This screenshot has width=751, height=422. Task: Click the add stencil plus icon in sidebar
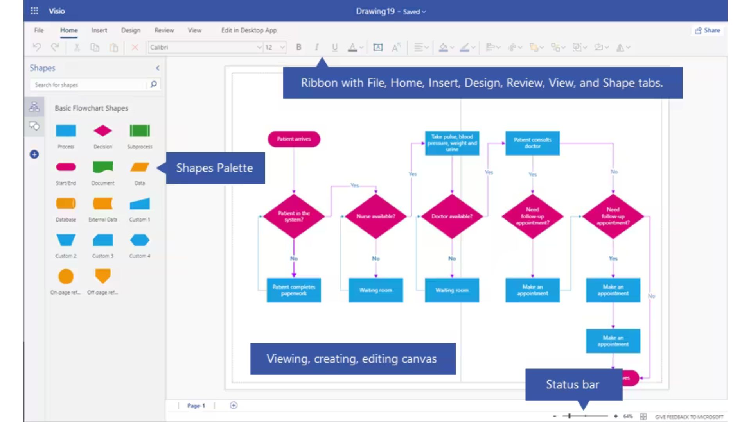[x=34, y=154]
